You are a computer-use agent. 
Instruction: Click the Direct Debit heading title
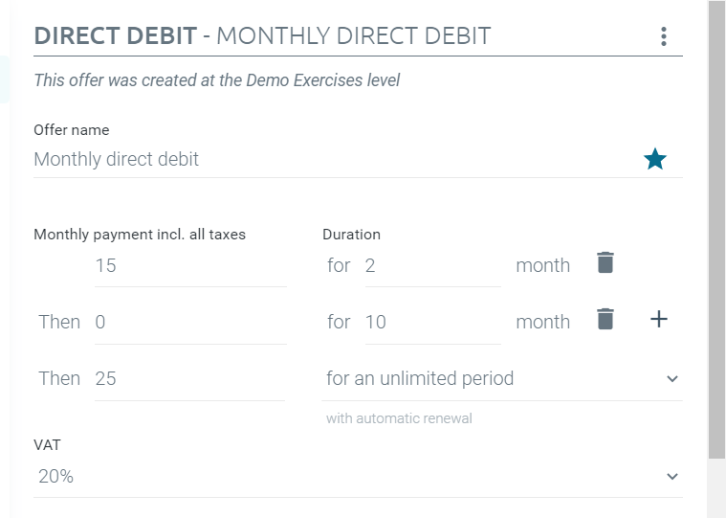[262, 36]
